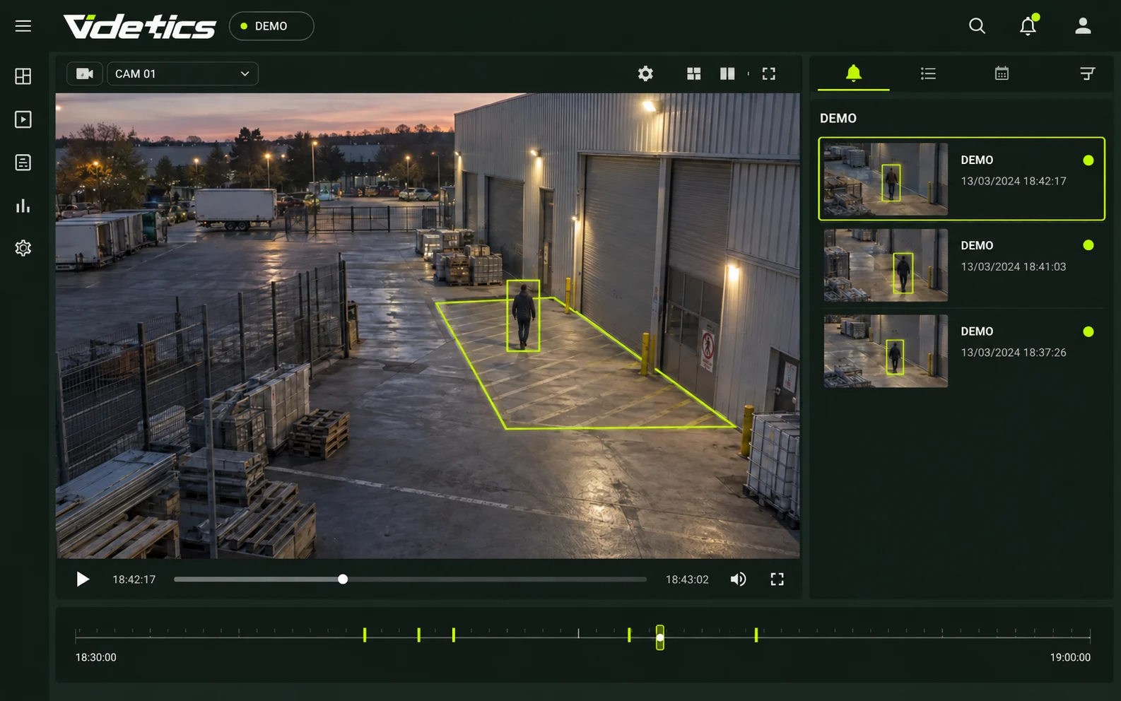The width and height of the screenshot is (1121, 701).
Task: Click the status dot on the 18:41:03 alert
Action: click(x=1088, y=245)
